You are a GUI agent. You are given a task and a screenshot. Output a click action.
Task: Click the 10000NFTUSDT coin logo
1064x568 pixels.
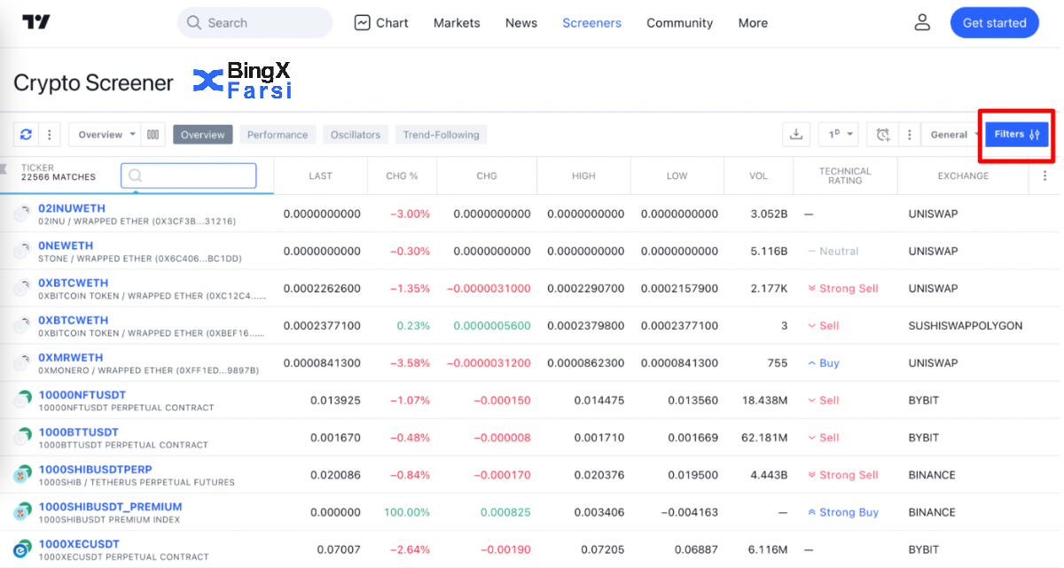point(23,400)
